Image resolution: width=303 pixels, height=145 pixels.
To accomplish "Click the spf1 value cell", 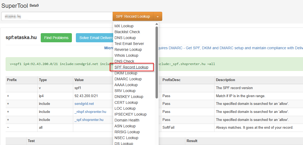I will tap(78, 88).
